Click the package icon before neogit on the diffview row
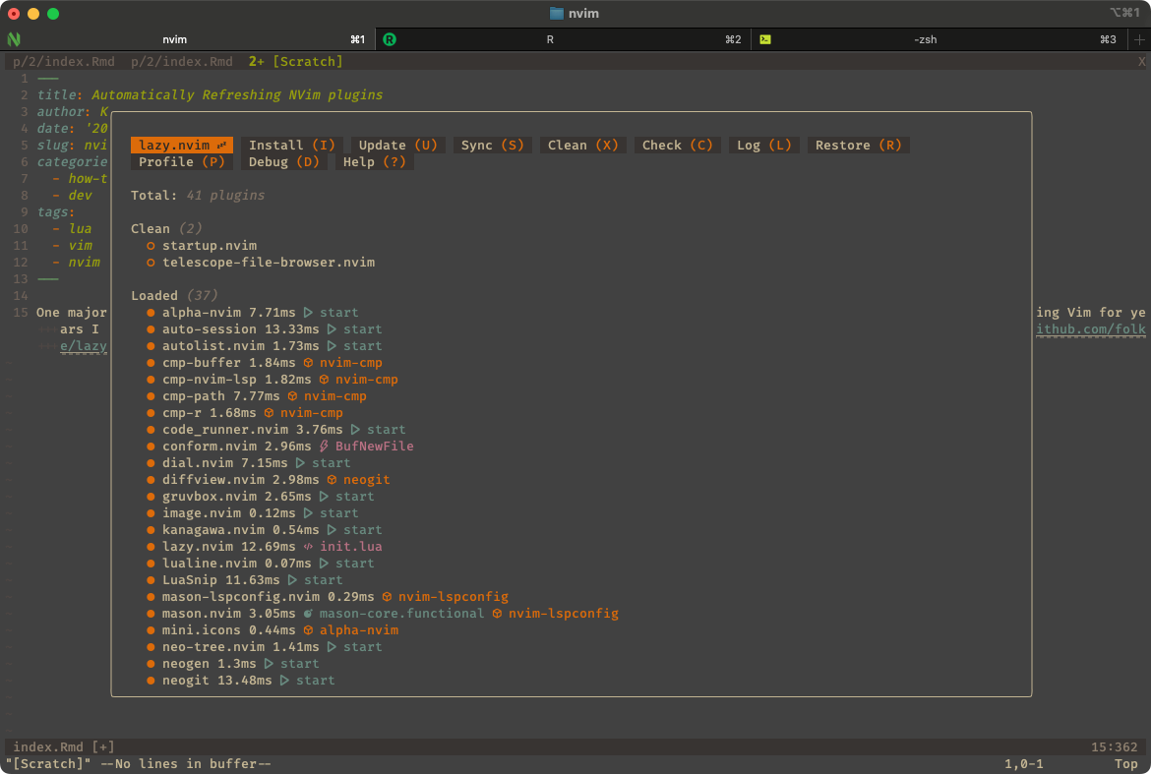 (332, 480)
